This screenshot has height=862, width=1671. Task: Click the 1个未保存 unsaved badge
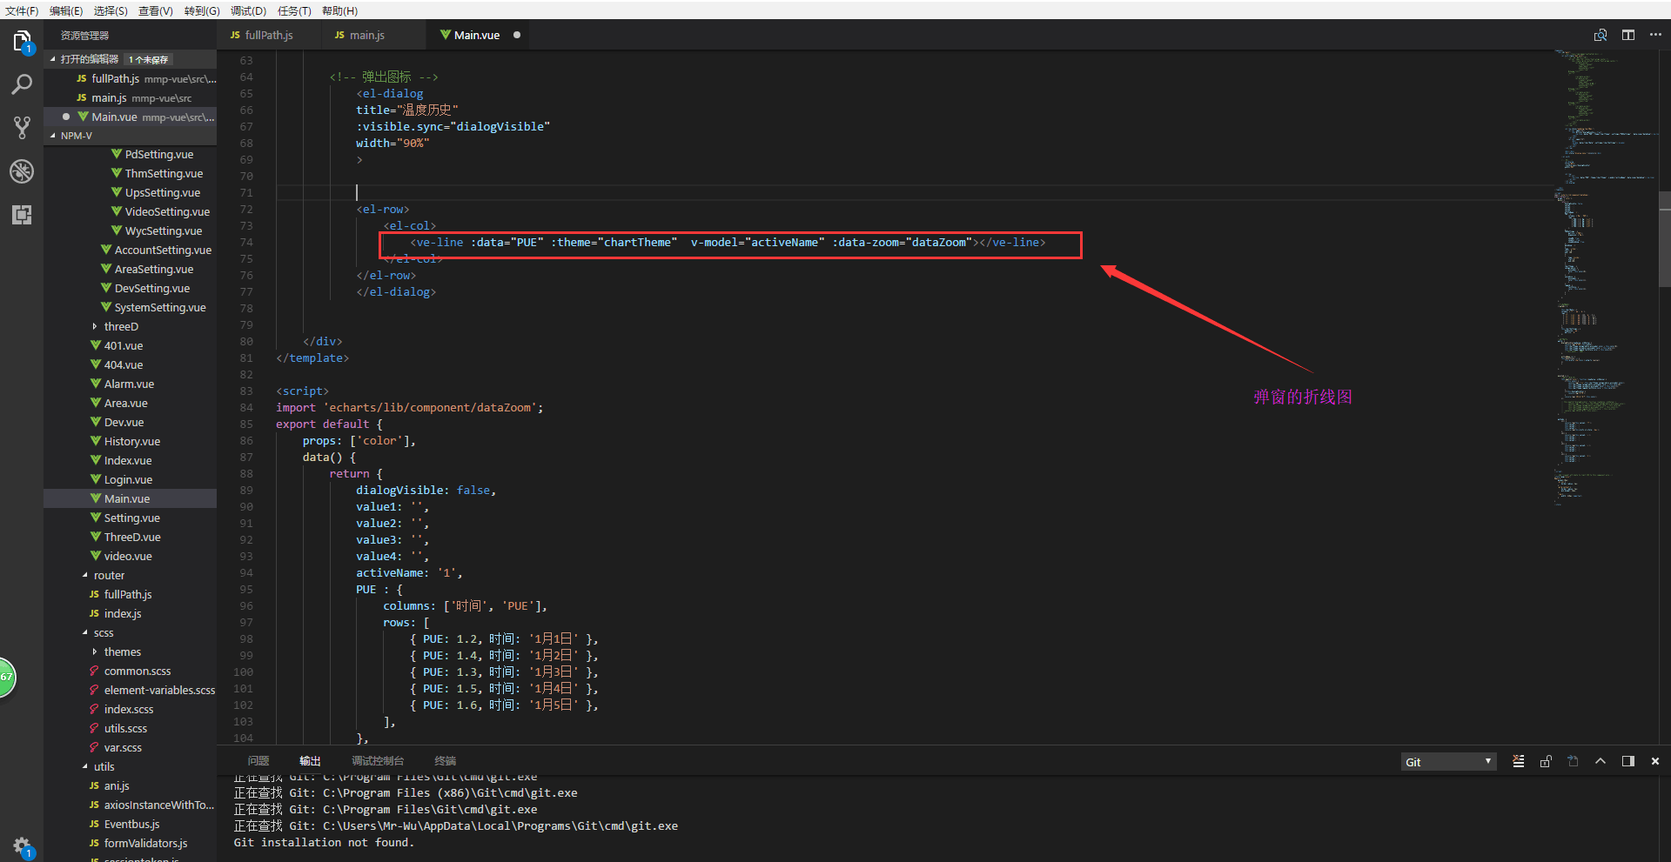click(148, 59)
